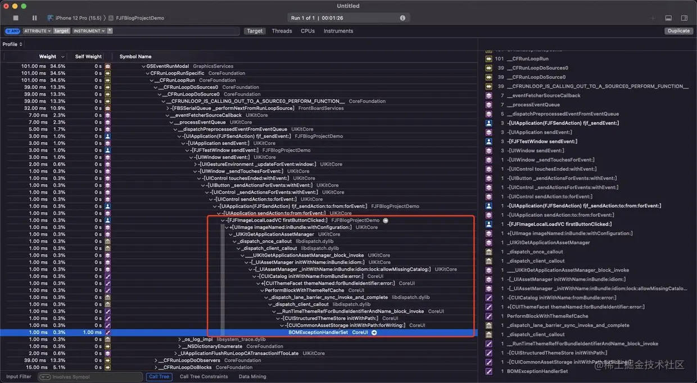The image size is (697, 383).
Task: Collapse the CFRunLoopRunSpecific tree row
Action: coord(147,73)
